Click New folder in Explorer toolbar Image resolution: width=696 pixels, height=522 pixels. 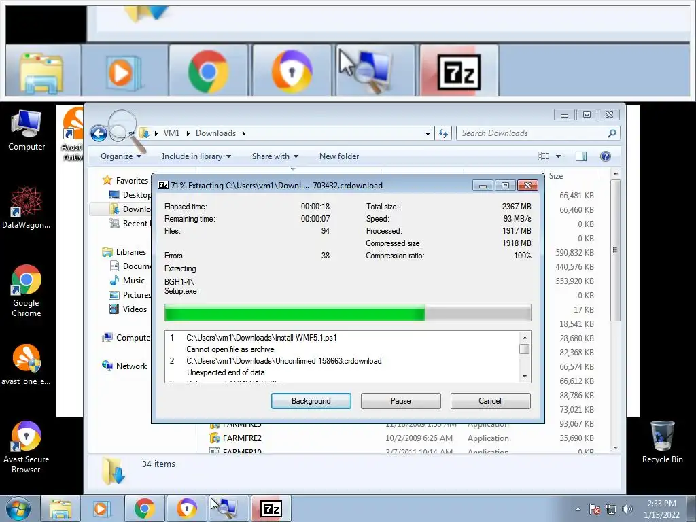(339, 156)
